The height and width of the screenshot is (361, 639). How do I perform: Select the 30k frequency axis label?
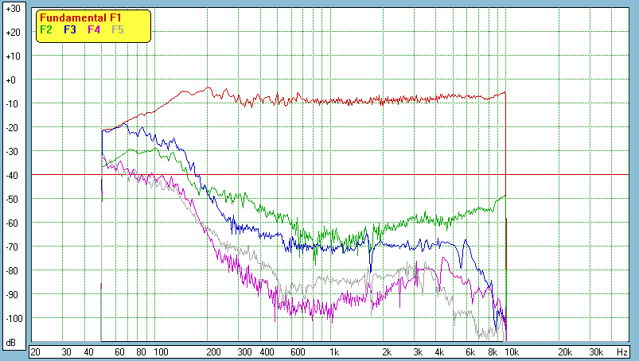595,351
